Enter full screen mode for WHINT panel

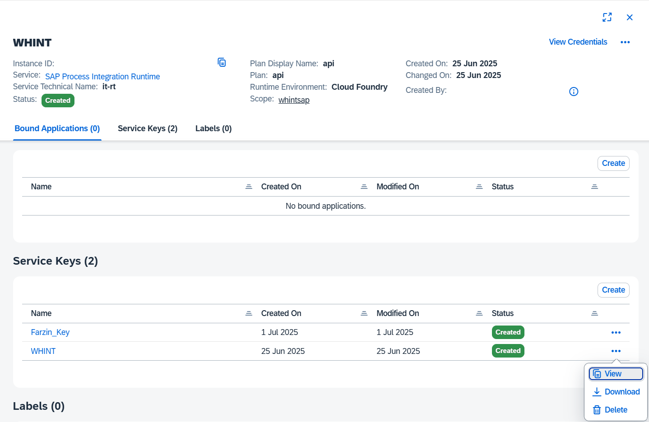tap(607, 17)
